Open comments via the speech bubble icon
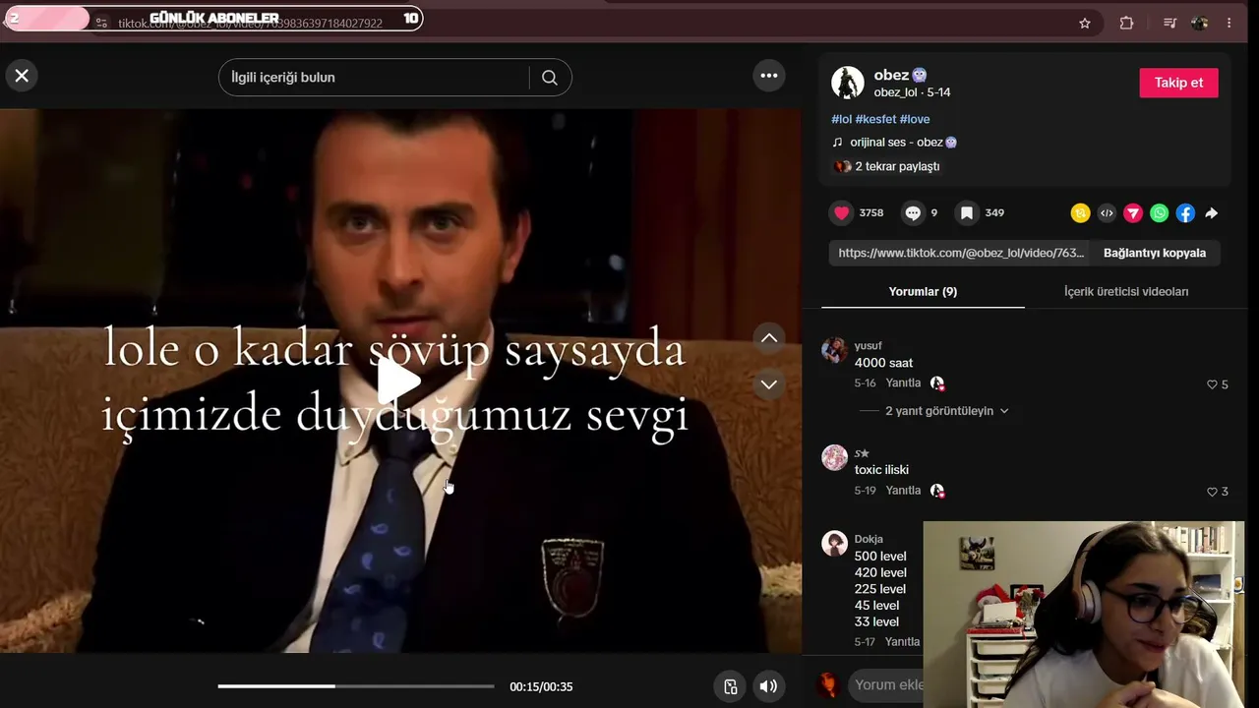This screenshot has width=1259, height=708. [913, 212]
